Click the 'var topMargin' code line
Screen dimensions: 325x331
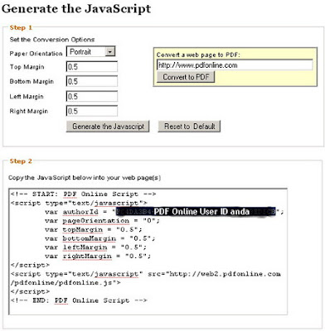[94, 230]
